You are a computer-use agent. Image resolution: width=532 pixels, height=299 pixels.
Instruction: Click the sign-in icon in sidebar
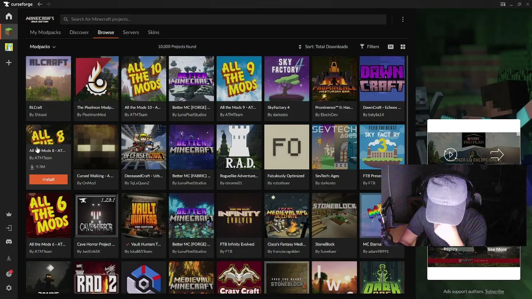point(9,228)
